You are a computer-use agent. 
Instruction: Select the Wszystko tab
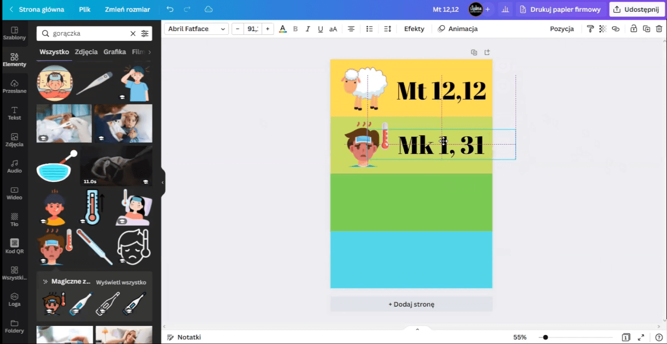click(54, 52)
